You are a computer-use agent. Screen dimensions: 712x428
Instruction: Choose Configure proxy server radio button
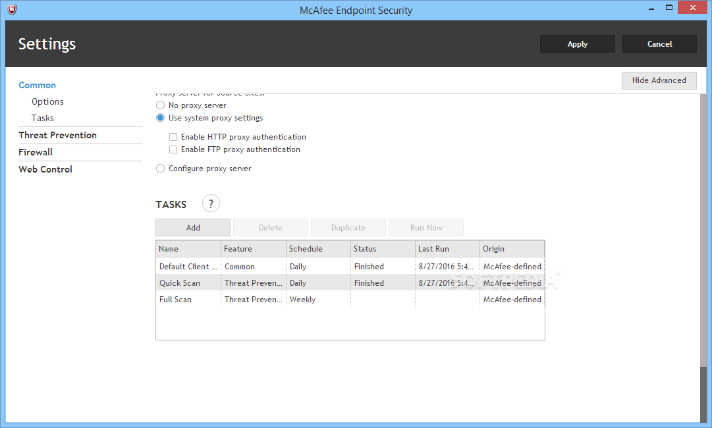(x=160, y=169)
